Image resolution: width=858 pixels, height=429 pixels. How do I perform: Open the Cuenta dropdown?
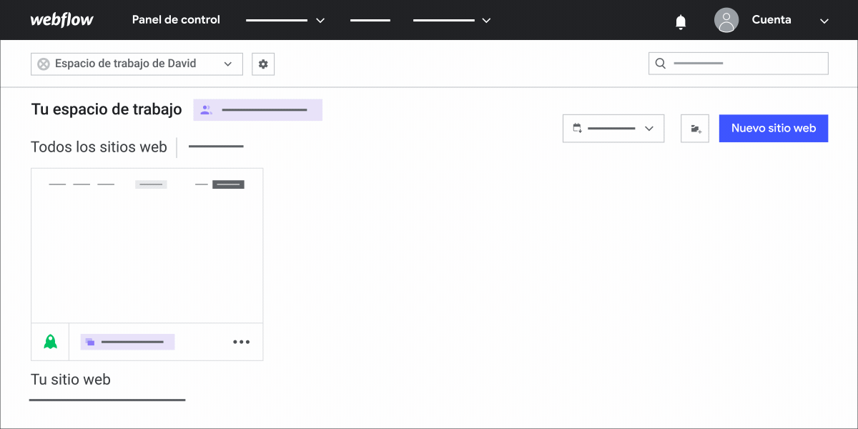823,21
